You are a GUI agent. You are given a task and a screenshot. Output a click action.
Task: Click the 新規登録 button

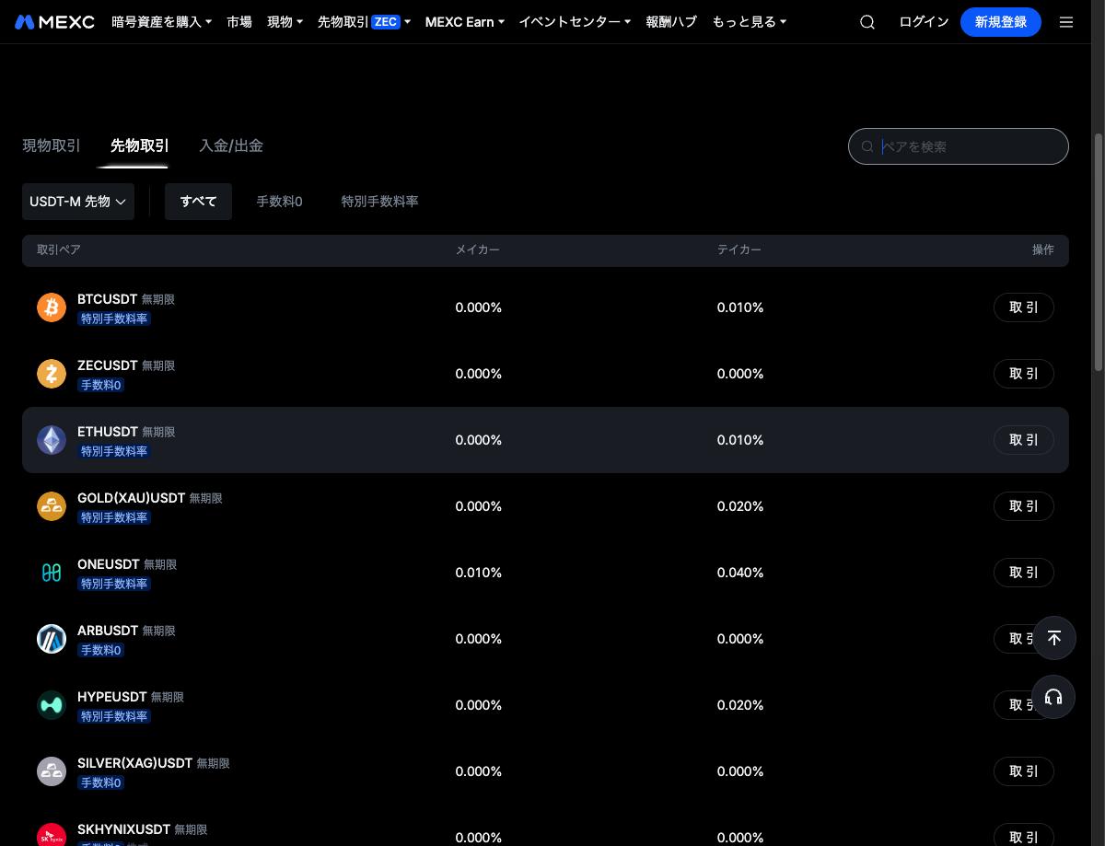[x=1001, y=22]
